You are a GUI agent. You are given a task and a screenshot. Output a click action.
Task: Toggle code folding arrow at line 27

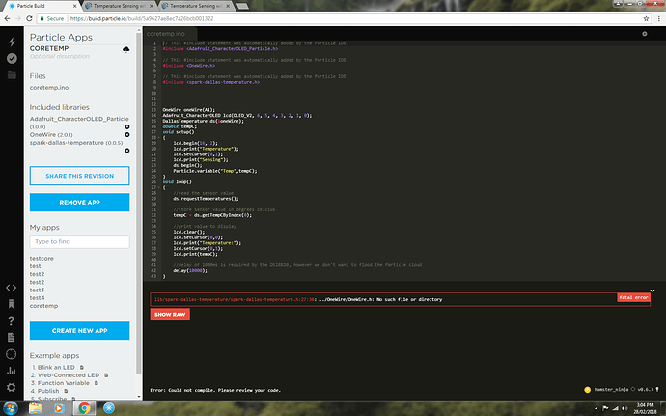(x=159, y=187)
